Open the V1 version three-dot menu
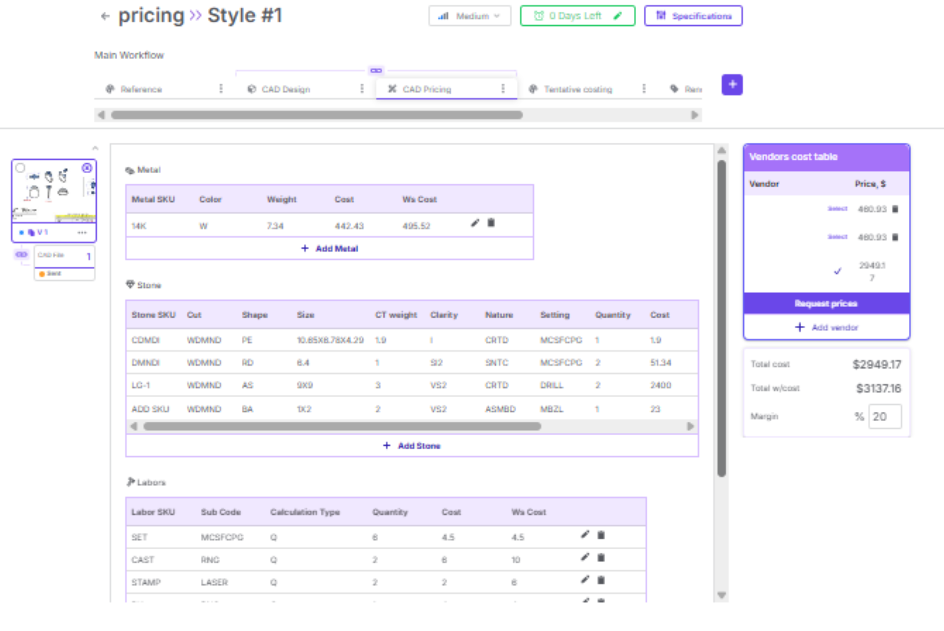Viewport: 944px width, 631px height. (82, 233)
